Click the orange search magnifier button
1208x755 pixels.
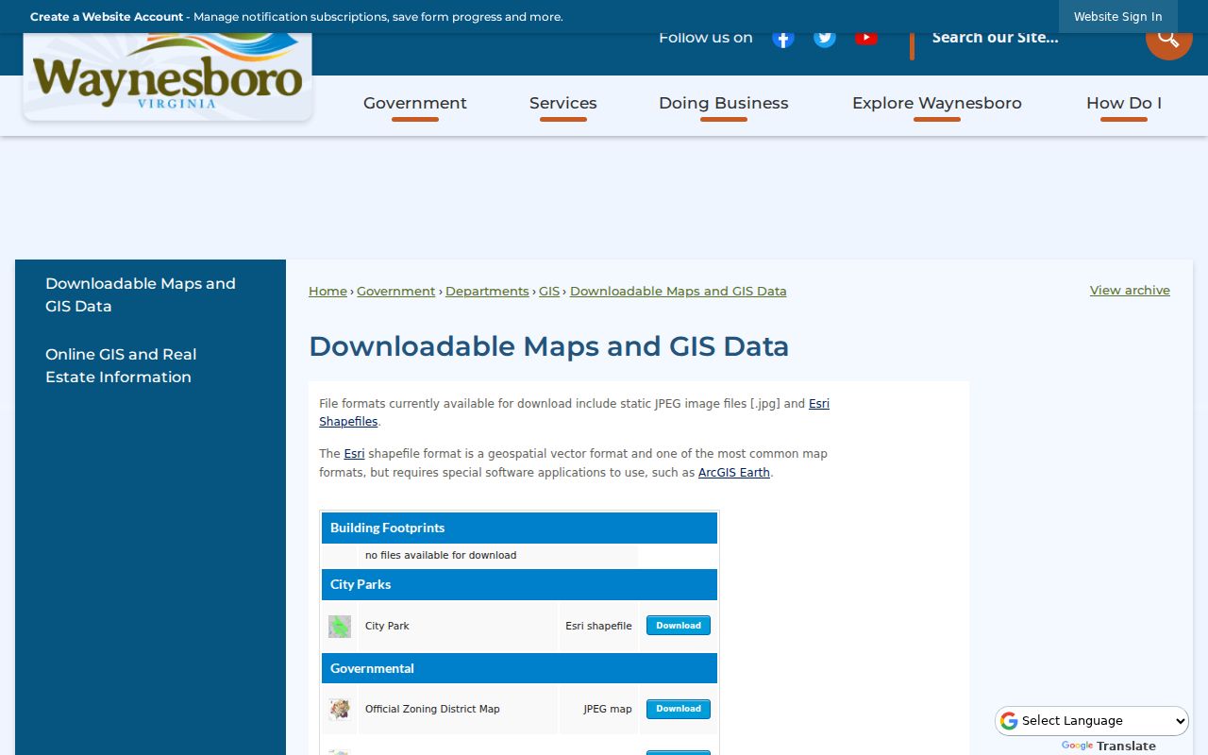(x=1168, y=42)
